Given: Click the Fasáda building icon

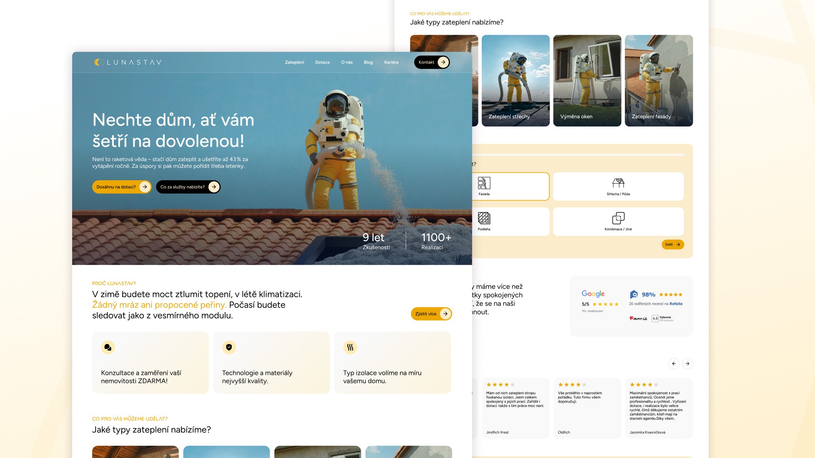Looking at the screenshot, I should tap(484, 183).
